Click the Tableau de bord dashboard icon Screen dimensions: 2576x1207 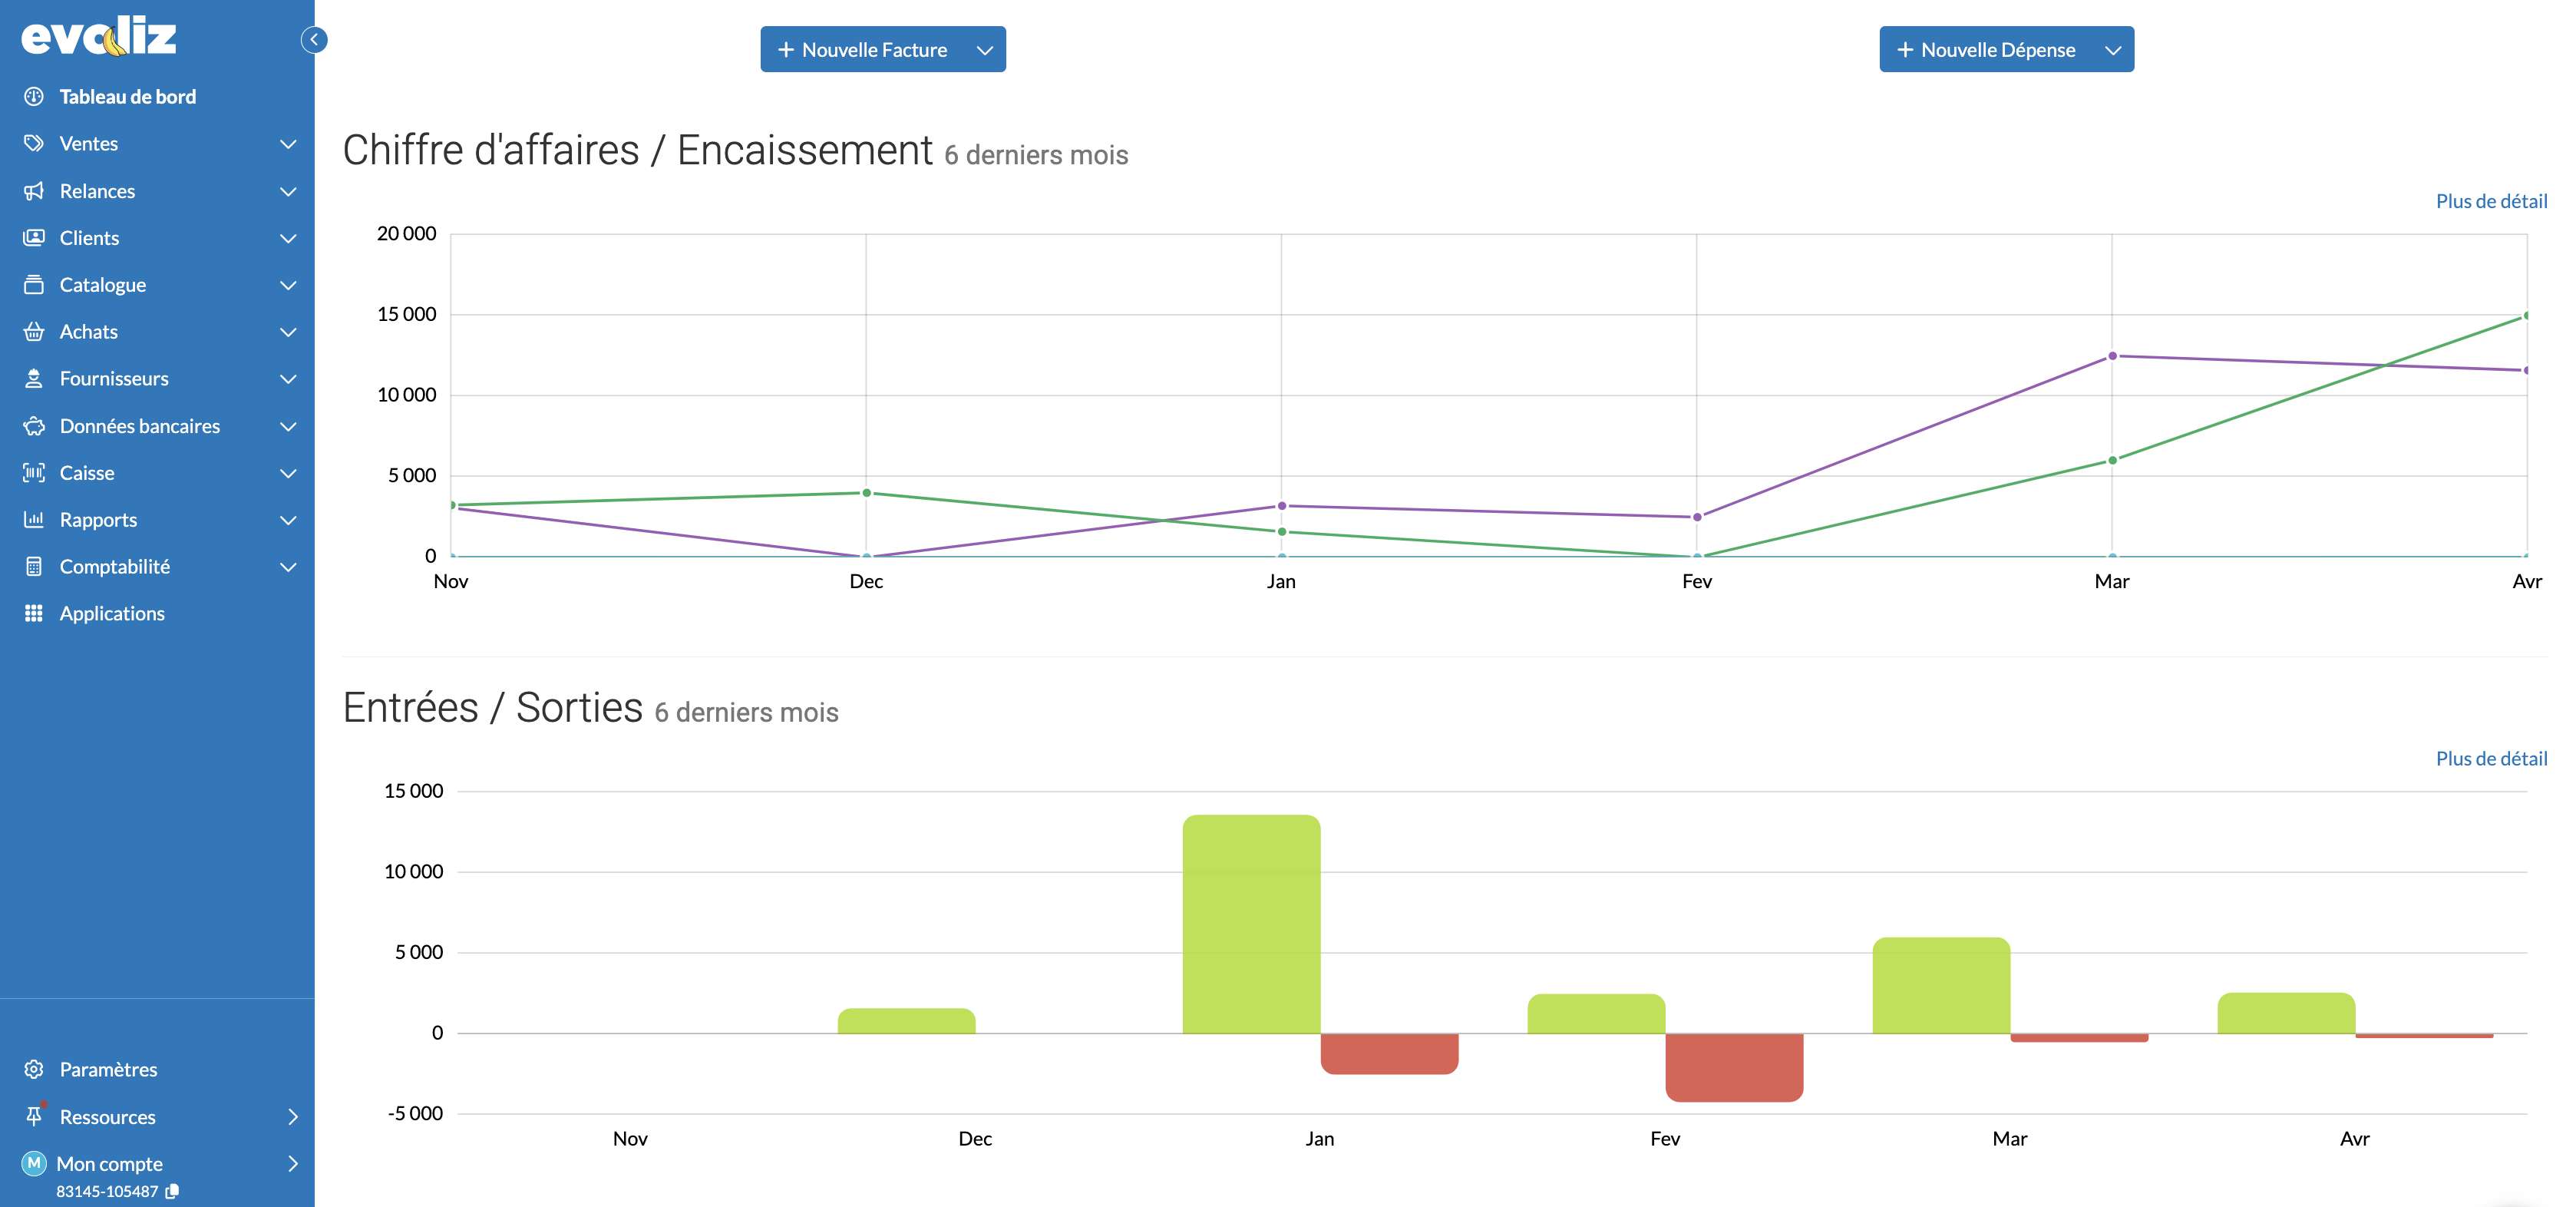(x=34, y=96)
